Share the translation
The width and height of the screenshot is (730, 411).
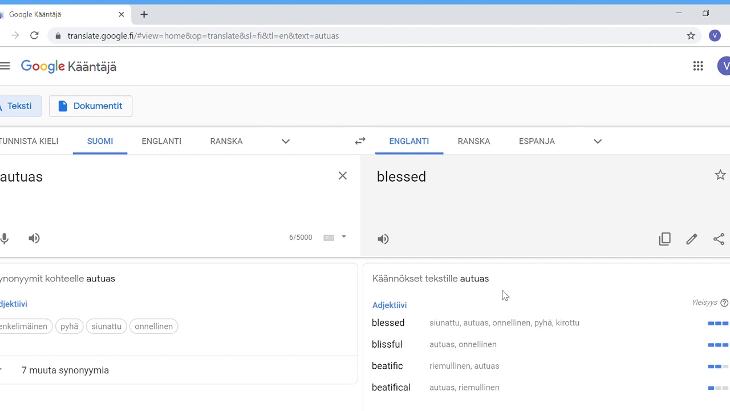pos(719,239)
